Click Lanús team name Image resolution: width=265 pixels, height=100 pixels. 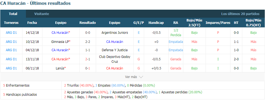pyautogui.click(x=60, y=68)
